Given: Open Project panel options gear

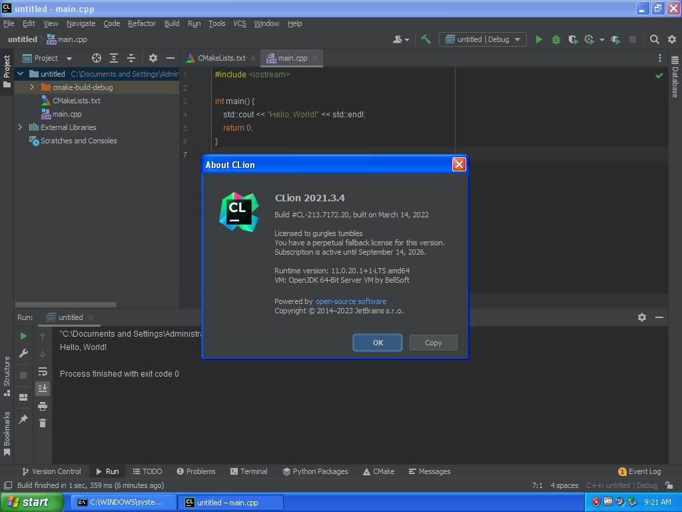Looking at the screenshot, I should point(153,58).
